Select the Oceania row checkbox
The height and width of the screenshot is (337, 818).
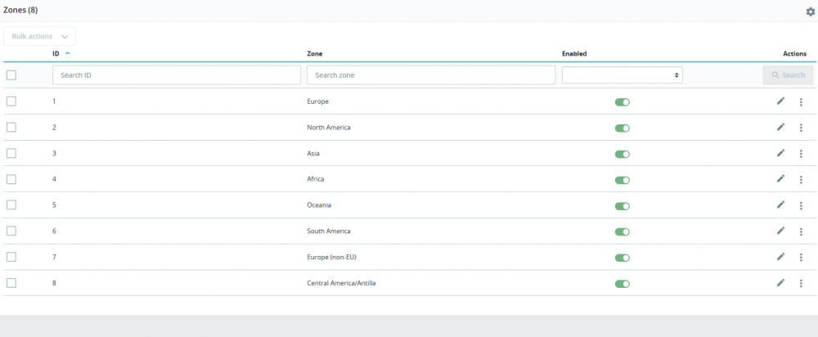click(x=11, y=205)
